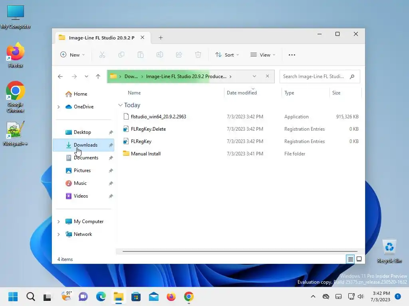This screenshot has width=409, height=306.
Task: Show hidden system tray icons
Action: (313, 296)
